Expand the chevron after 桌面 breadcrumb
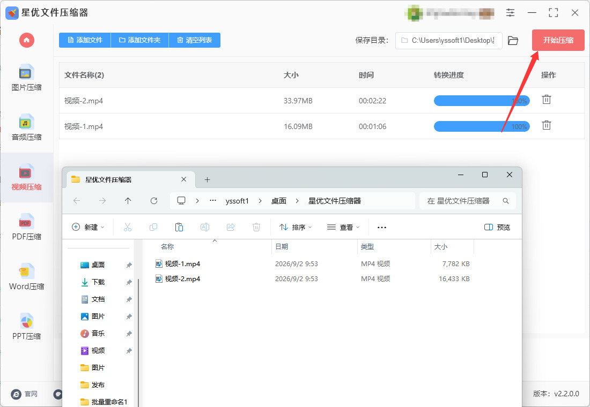 coord(297,201)
